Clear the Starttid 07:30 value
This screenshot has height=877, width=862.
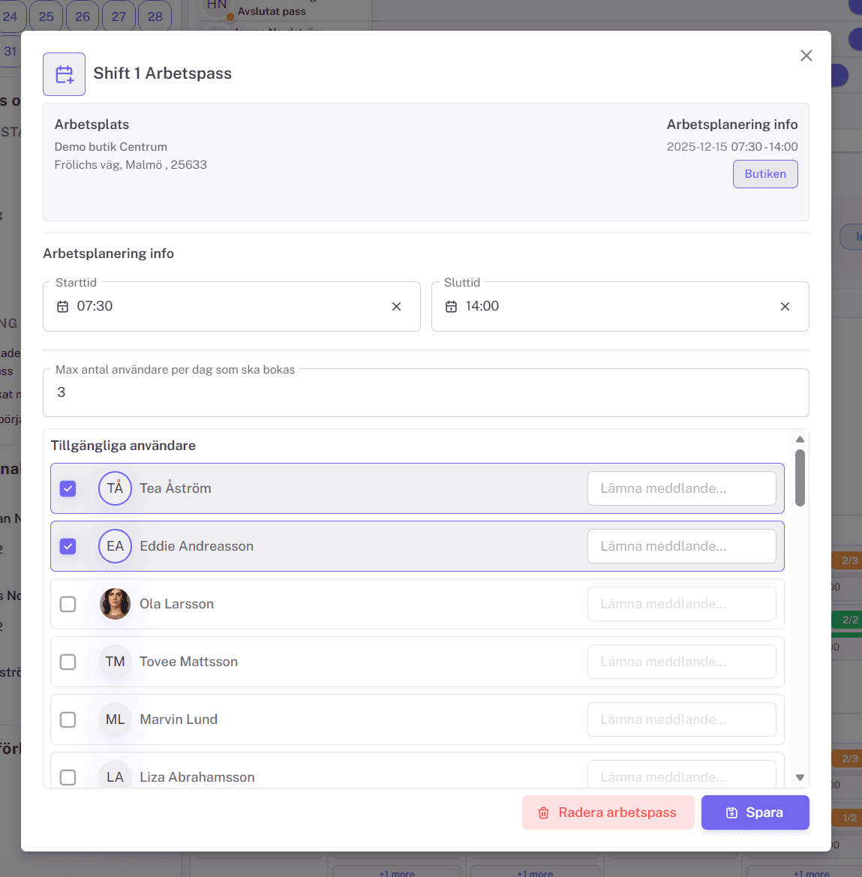tap(396, 307)
